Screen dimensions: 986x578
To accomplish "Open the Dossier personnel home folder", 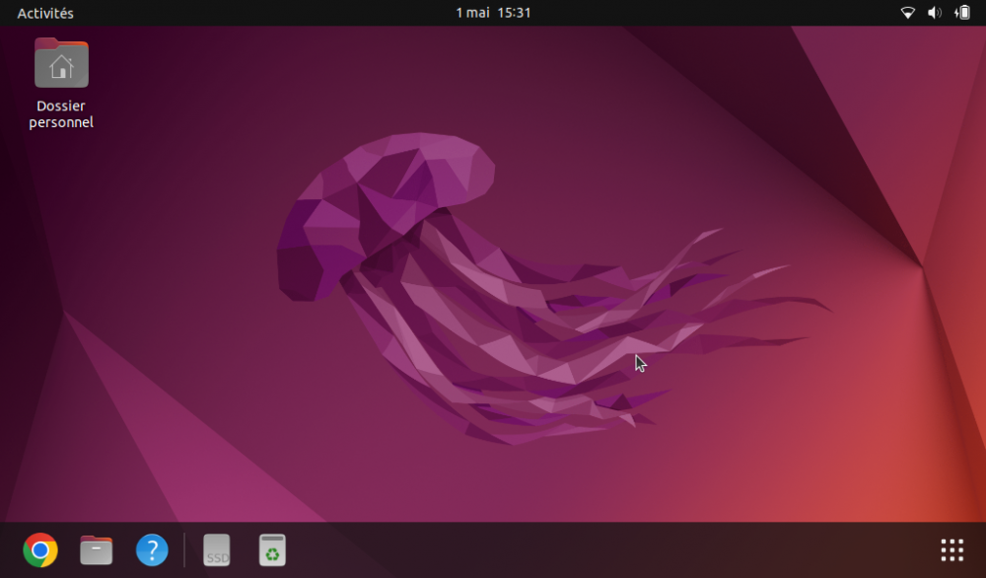I will [61, 63].
